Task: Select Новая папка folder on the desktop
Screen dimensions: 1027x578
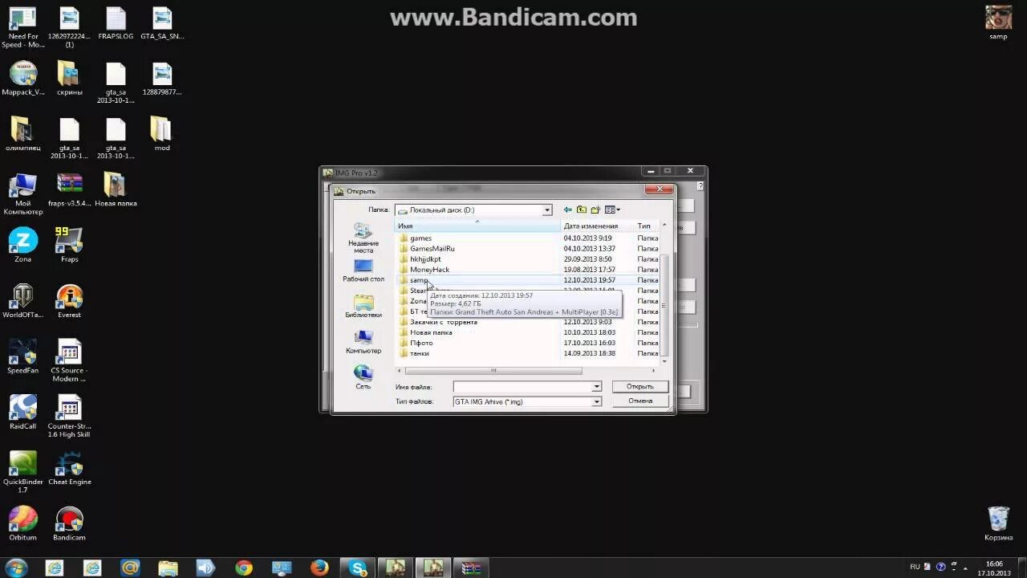Action: pyautogui.click(x=116, y=190)
